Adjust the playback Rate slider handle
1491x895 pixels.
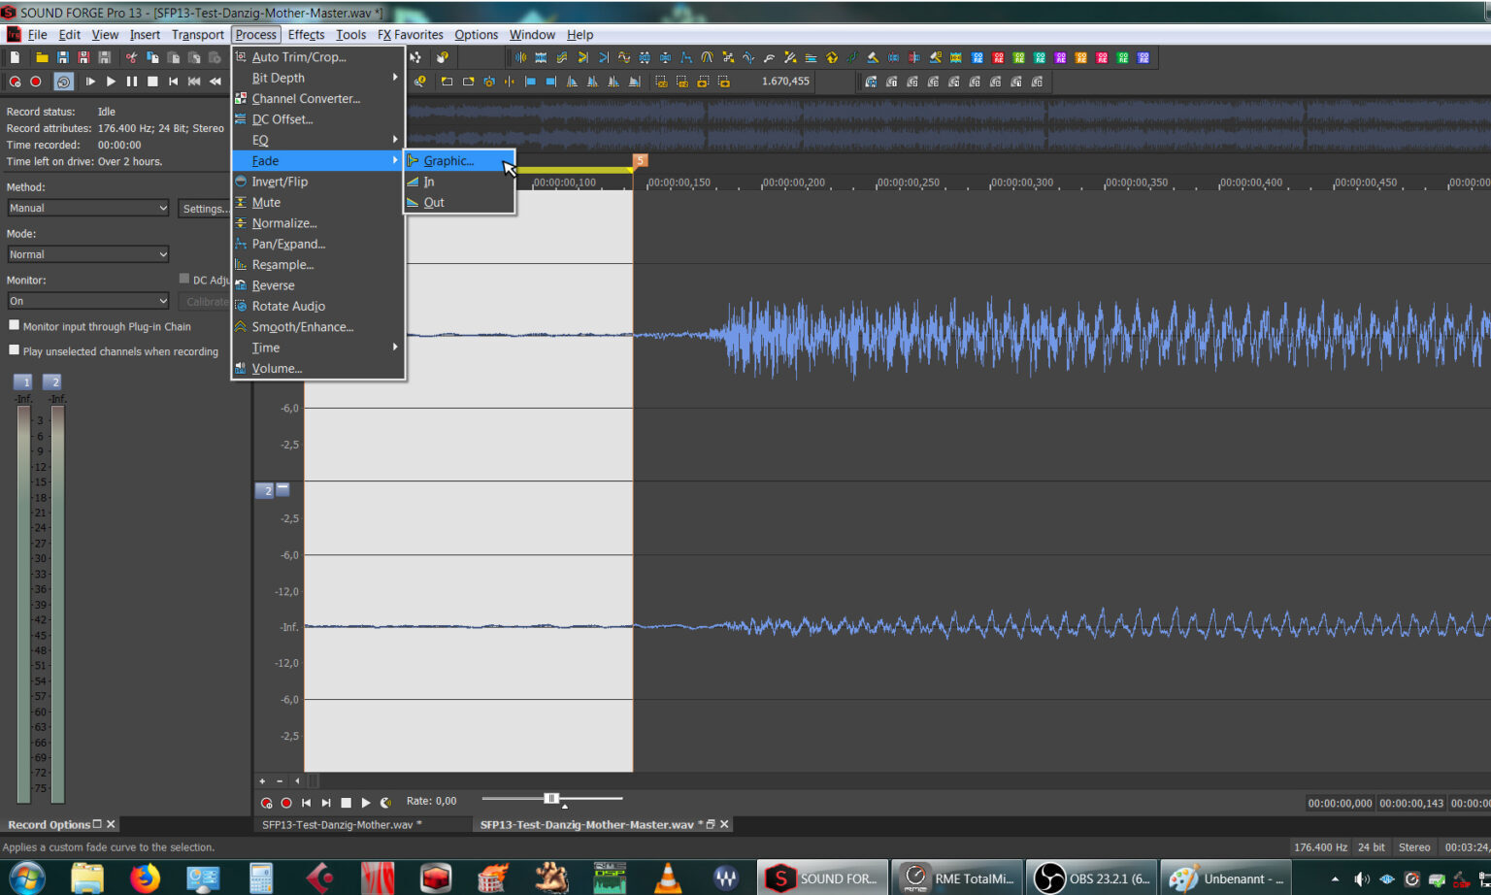[x=551, y=798]
